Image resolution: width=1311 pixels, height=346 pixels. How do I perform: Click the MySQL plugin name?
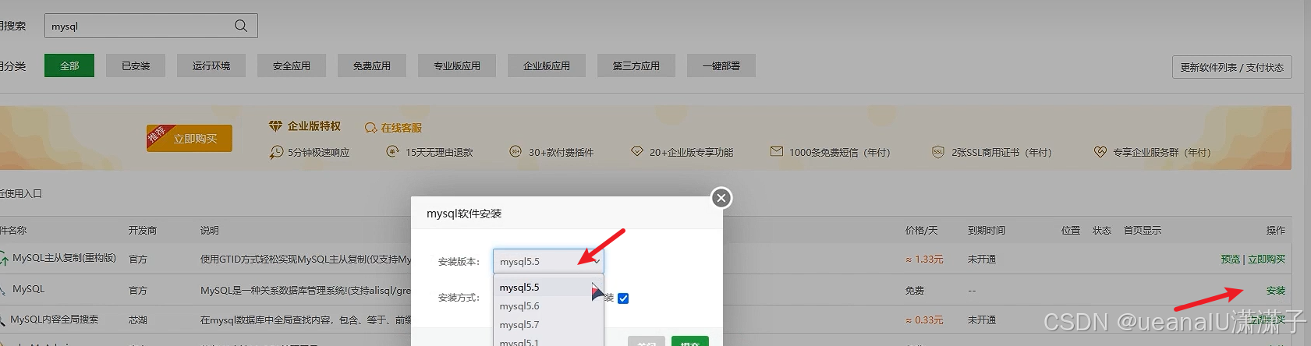[28, 289]
